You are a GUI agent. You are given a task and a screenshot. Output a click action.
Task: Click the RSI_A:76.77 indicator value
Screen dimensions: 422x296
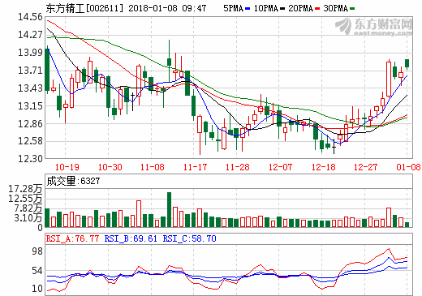point(72,238)
